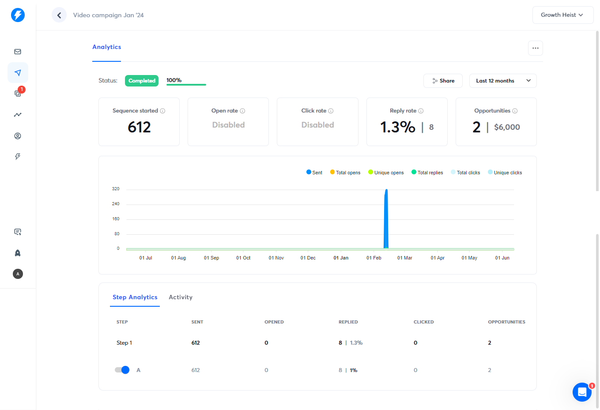Click the Share button
The image size is (600, 410).
pos(443,81)
